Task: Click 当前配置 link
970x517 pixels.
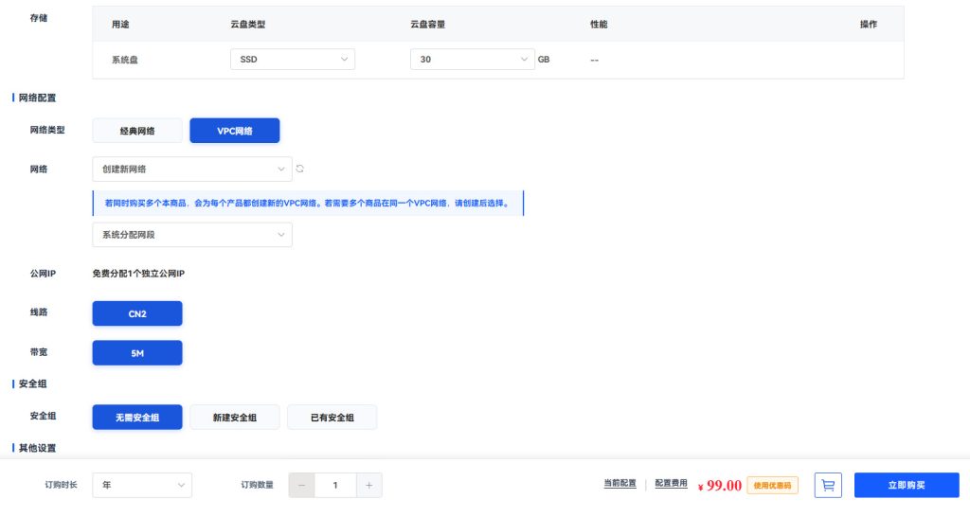Action: (620, 483)
